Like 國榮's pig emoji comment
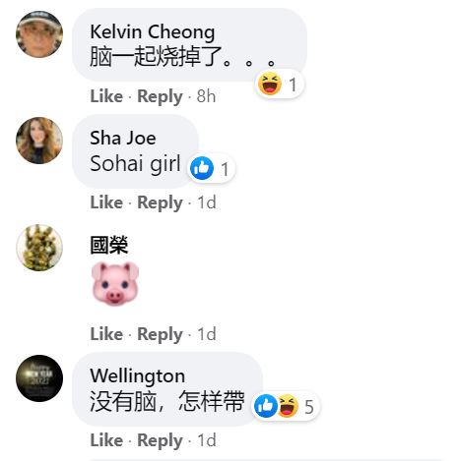The image size is (457, 461). (106, 334)
